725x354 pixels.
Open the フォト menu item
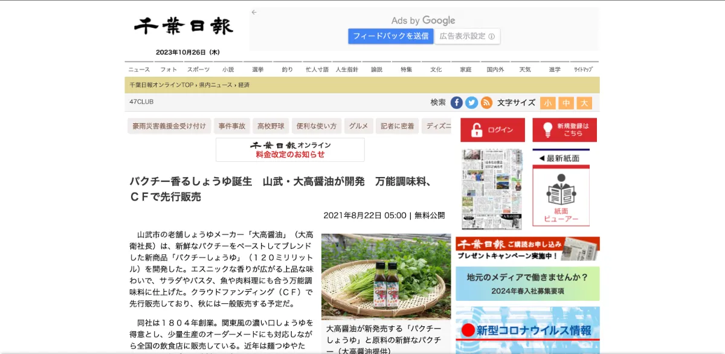pos(169,69)
